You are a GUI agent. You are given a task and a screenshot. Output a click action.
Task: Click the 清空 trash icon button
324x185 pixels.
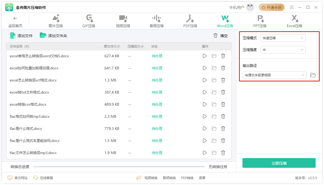pos(215,35)
